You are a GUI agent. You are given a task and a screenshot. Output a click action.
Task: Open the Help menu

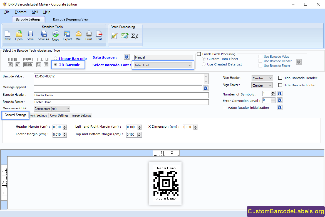tap(47, 12)
